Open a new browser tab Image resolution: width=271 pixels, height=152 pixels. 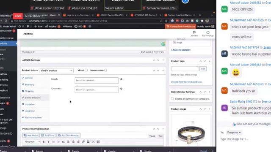coord(200,15)
